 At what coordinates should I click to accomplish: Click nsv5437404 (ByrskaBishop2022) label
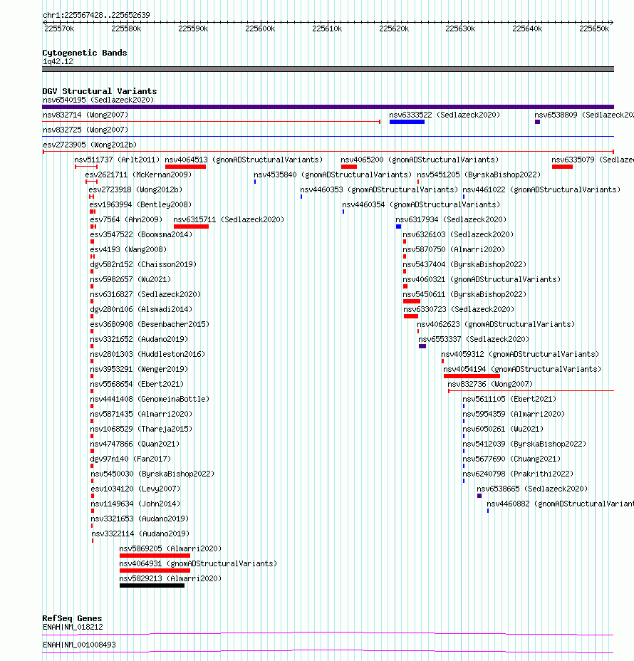(464, 264)
